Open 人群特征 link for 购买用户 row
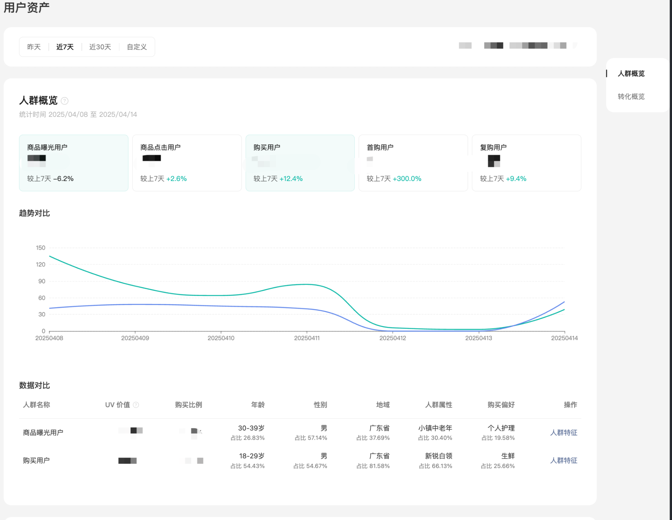 click(x=563, y=460)
